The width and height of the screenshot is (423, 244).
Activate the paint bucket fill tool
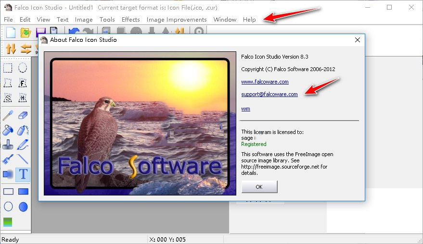point(8,130)
